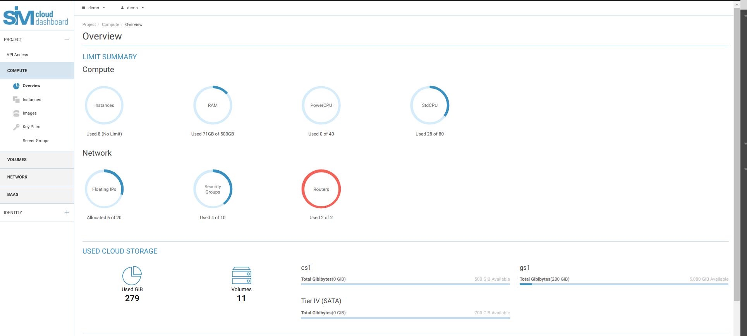The width and height of the screenshot is (747, 336).
Task: Go to Server Groups page
Action: 36,141
